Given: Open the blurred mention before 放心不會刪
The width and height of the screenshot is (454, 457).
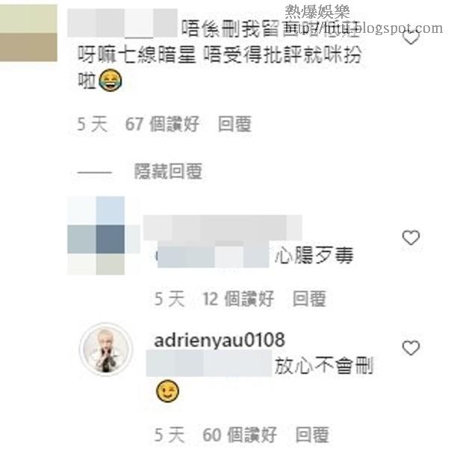Looking at the screenshot, I should [x=209, y=364].
